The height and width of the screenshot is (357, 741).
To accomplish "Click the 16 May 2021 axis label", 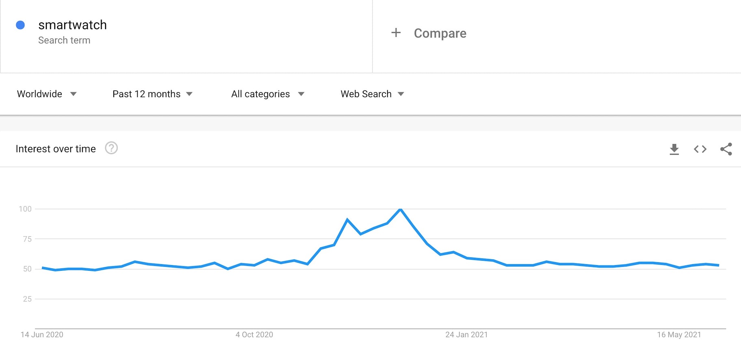I will click(679, 335).
